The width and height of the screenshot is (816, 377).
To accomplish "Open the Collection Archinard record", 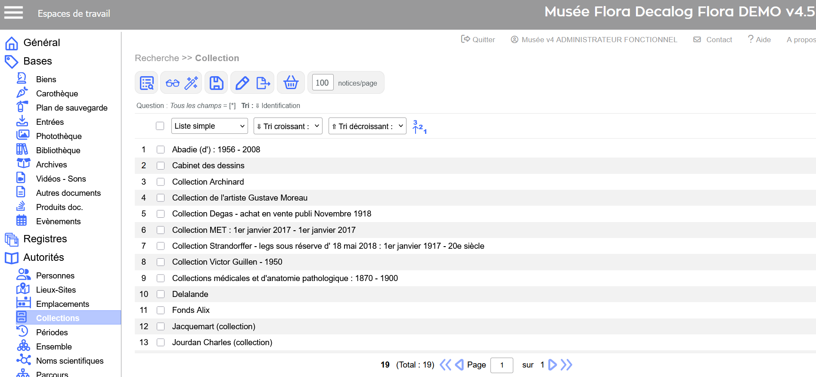I will pyautogui.click(x=208, y=182).
